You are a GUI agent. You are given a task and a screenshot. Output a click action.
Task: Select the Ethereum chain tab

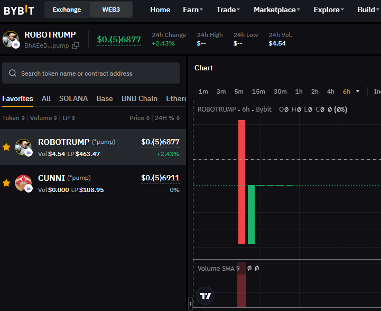pos(176,99)
